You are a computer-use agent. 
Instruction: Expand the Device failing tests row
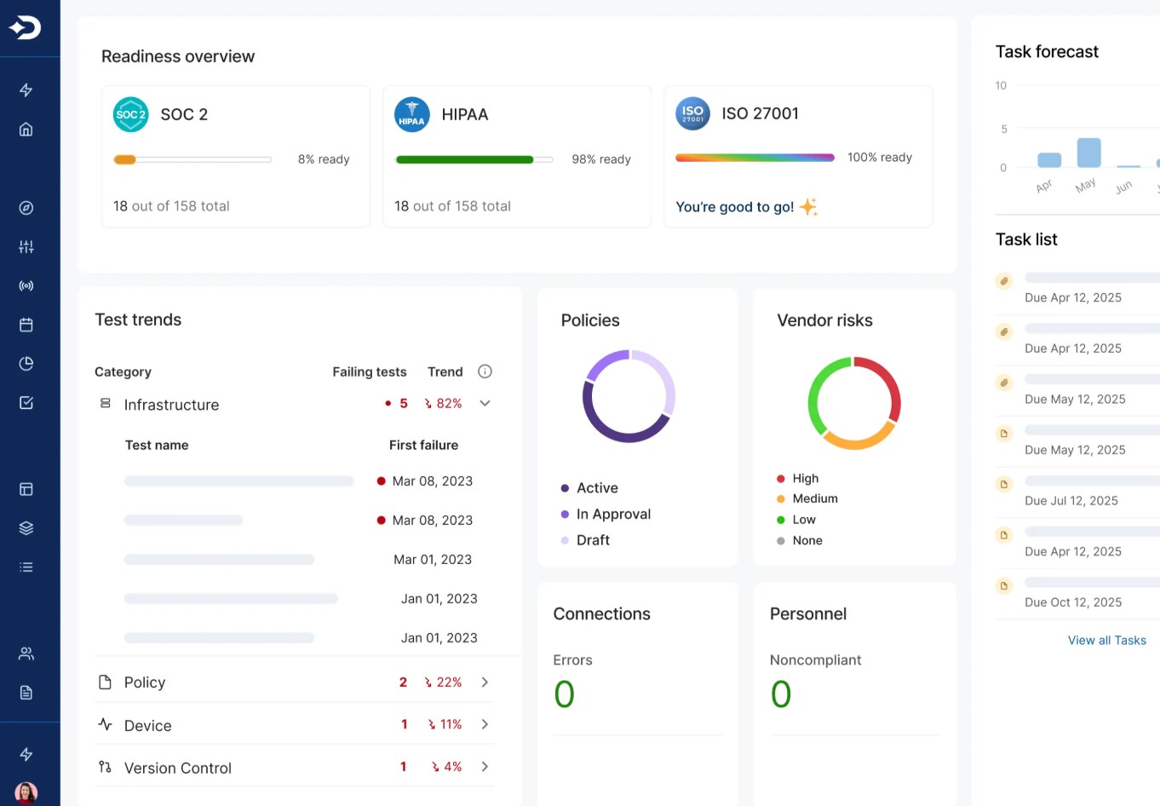click(485, 724)
